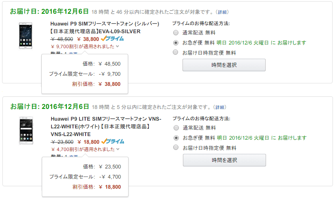Collapse the ¥4,700割引 discount details arrow
335x198 pixels.
click(118, 149)
